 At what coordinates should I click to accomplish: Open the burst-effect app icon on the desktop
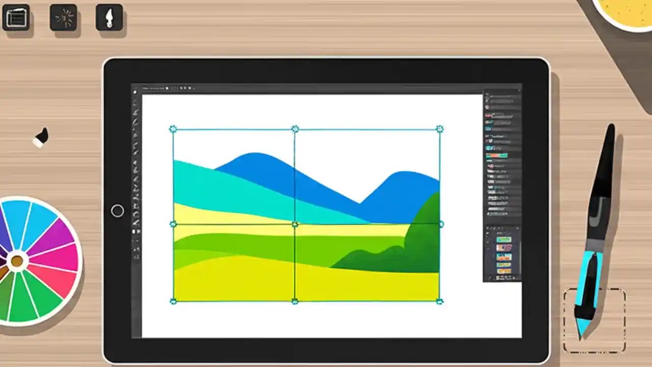[63, 17]
